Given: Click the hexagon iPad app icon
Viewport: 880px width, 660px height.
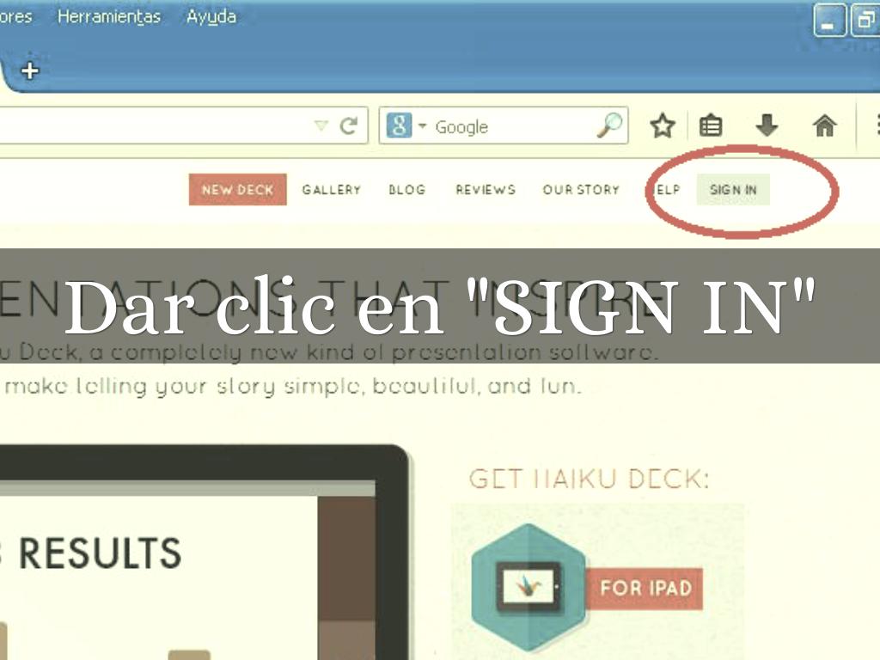Looking at the screenshot, I should 528,587.
